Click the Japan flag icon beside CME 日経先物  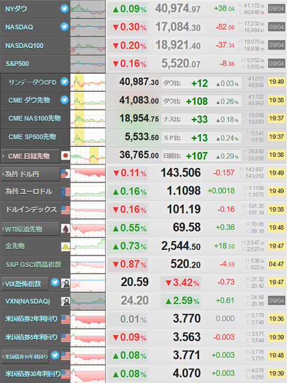[65, 156]
